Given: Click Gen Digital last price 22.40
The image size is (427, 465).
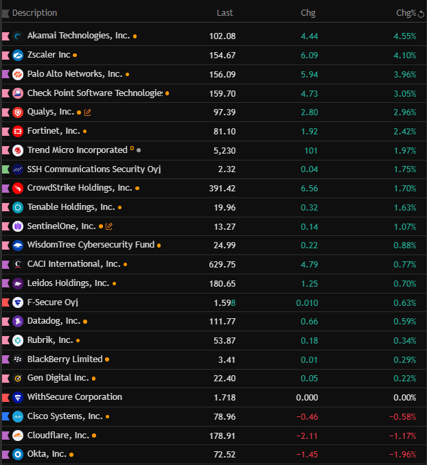Looking at the screenshot, I should click(224, 379).
